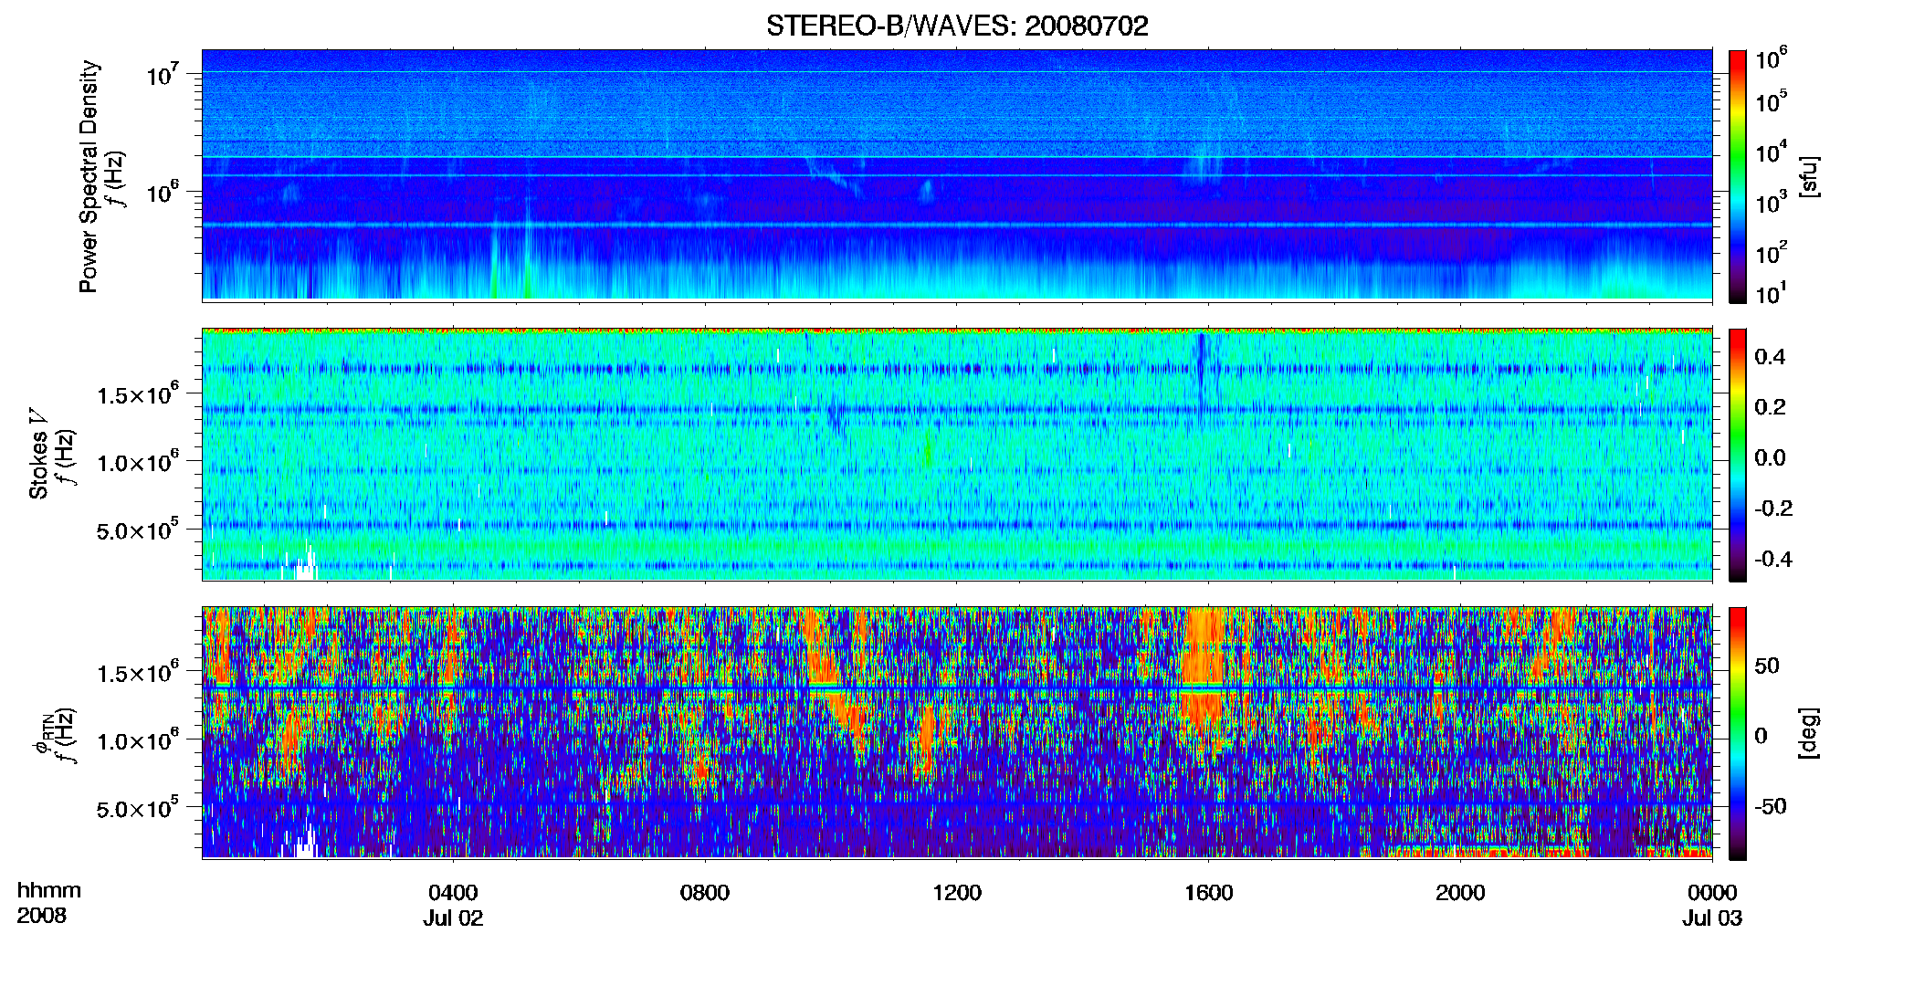The image size is (1914, 986).
Task: Click the Stokes V axis label
Action: pyautogui.click(x=38, y=455)
